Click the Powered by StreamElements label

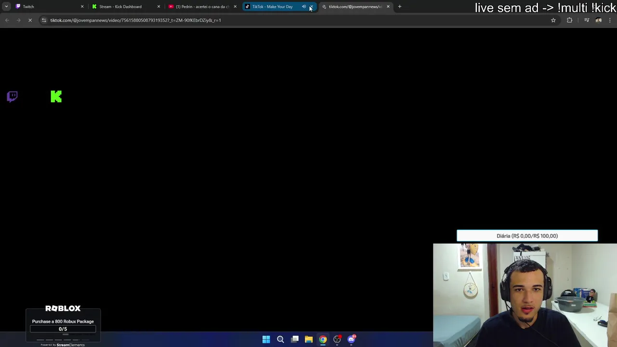pyautogui.click(x=63, y=345)
